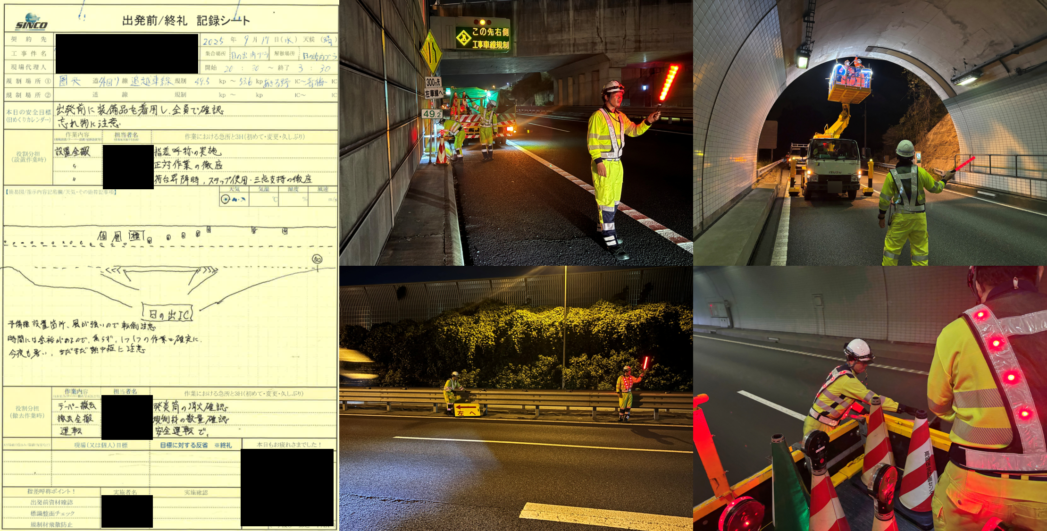
Task: Click the 出発前/終礼 記録シート title
Action: tap(185, 20)
